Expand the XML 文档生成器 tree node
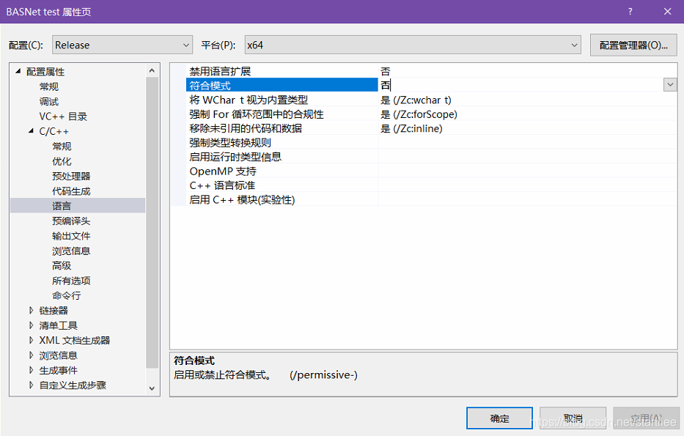684x436 pixels. point(31,340)
